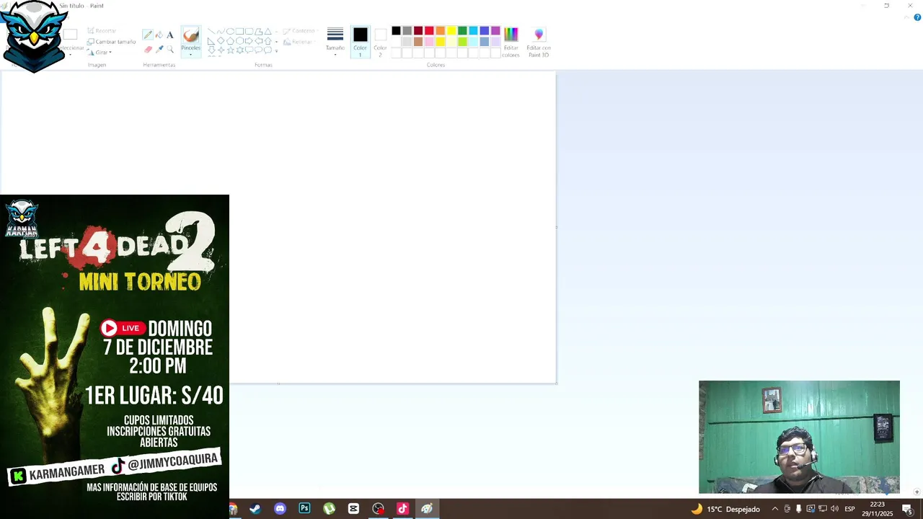Expand the shapes gallery More arrow
This screenshot has width=923, height=519.
[276, 51]
